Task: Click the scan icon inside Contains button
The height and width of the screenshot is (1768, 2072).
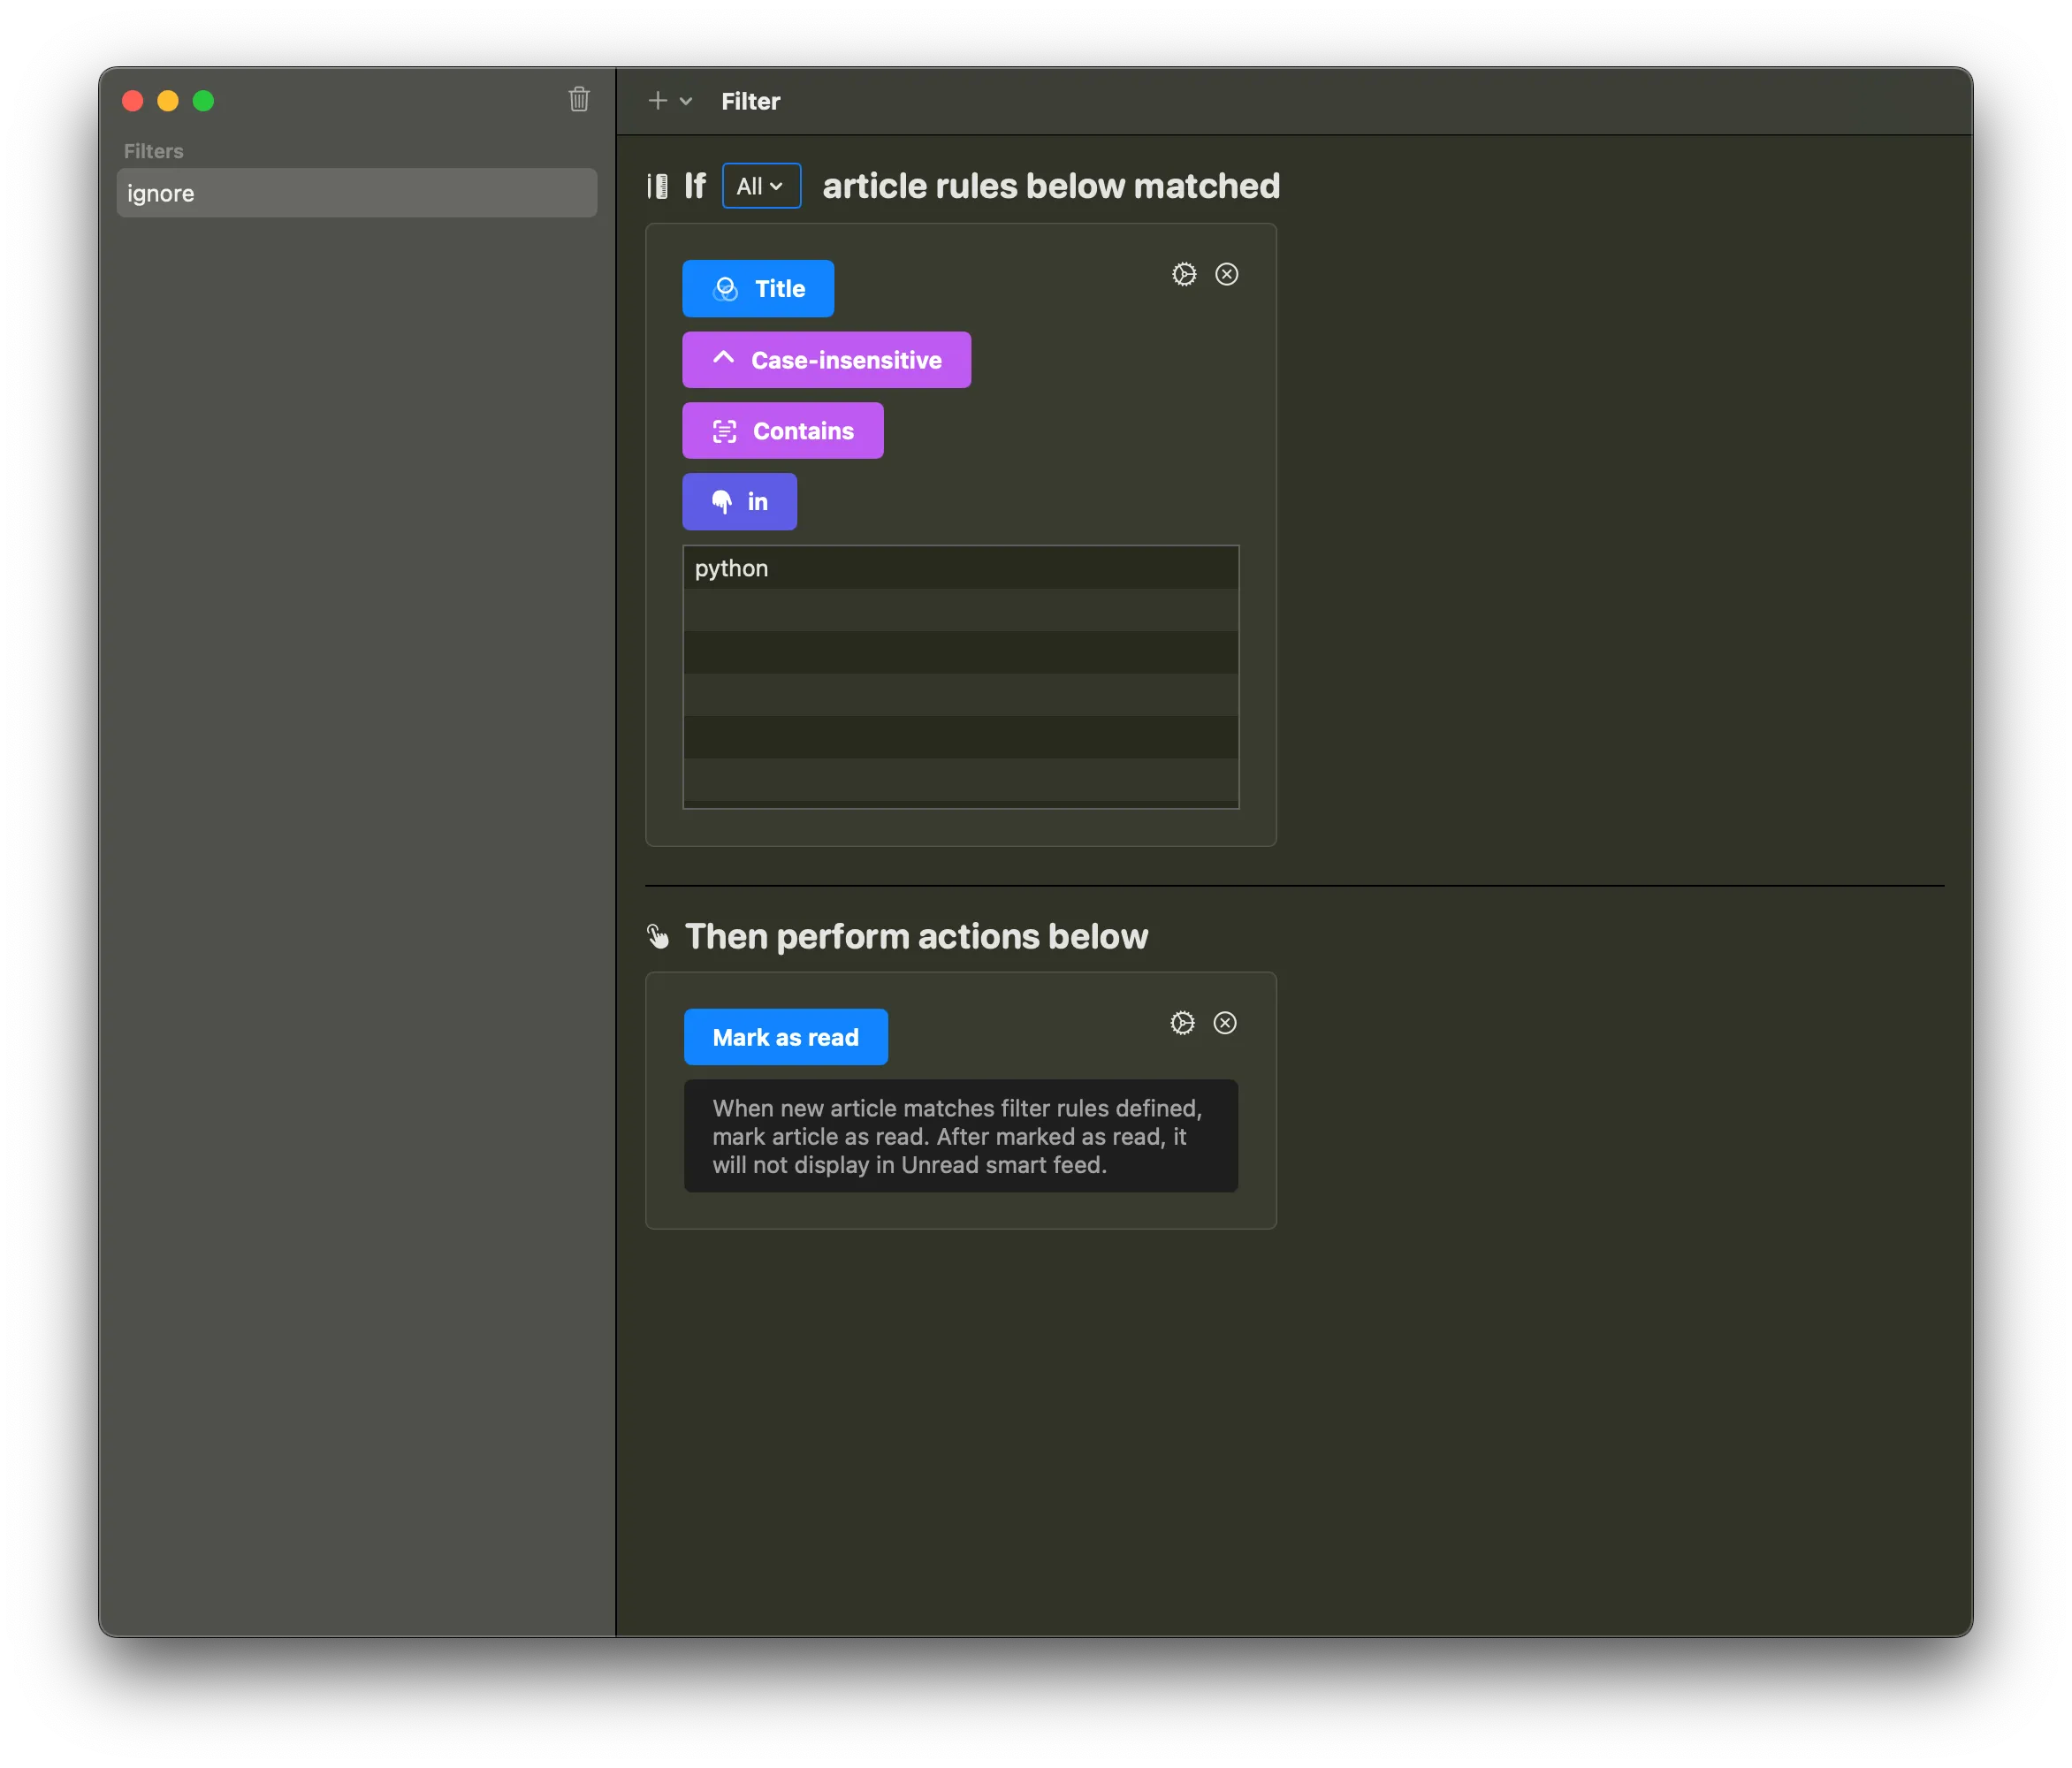Action: 724,431
